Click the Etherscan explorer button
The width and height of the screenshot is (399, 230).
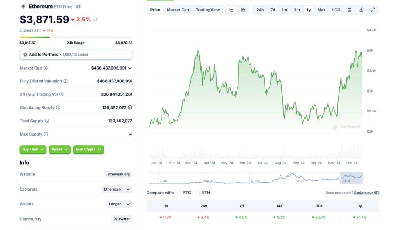pos(113,189)
